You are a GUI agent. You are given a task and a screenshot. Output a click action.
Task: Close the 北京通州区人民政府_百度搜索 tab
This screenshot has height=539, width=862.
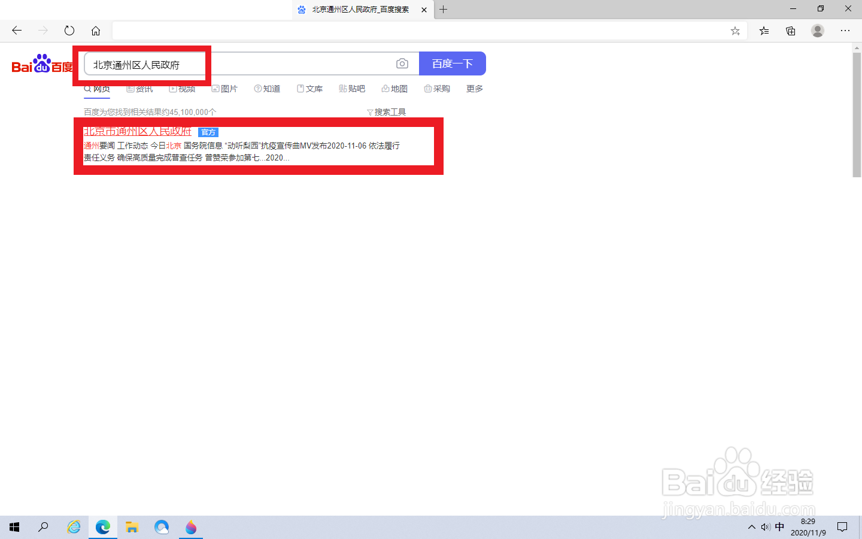tap(424, 10)
